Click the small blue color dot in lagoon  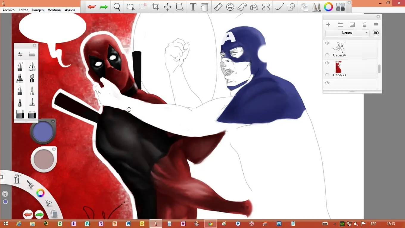(x=5, y=202)
